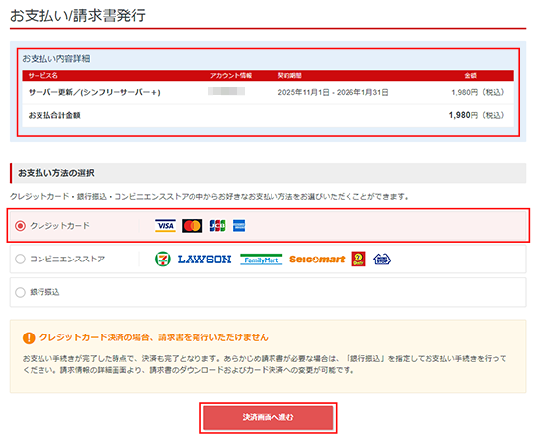Click the Daily Yamazaki logo
543x445 pixels.
pos(358,259)
